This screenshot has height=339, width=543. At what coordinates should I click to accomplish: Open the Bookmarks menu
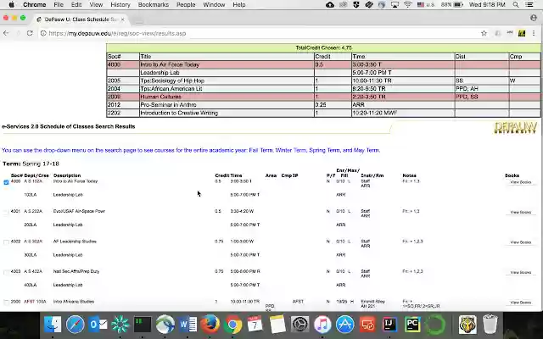(154, 4)
